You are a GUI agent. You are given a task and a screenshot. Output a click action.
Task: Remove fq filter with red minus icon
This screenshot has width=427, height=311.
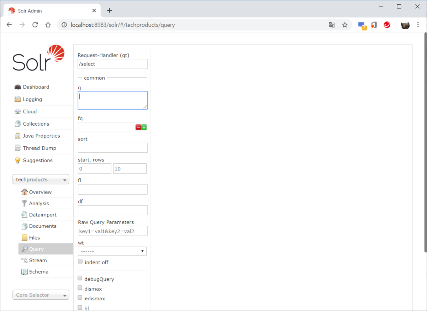pyautogui.click(x=138, y=127)
